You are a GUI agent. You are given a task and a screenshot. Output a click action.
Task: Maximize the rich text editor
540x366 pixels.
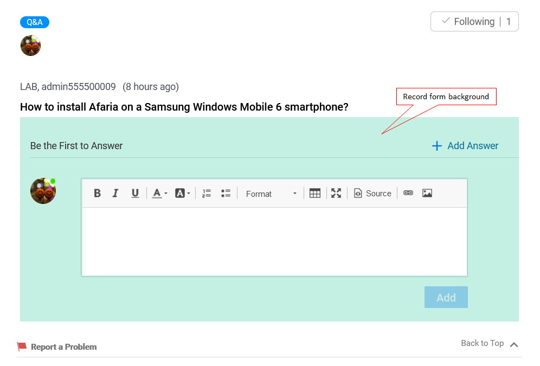pos(336,194)
